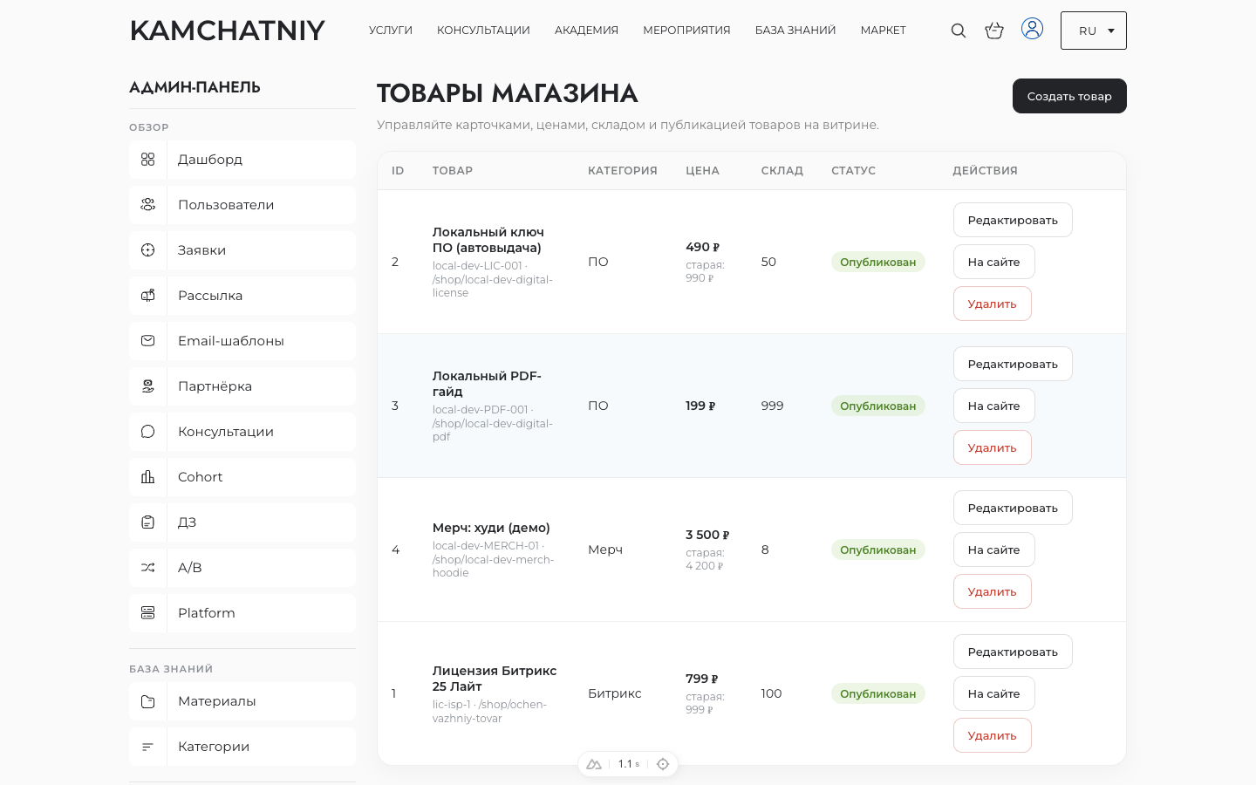Edit the Локальный ключ ПО product
1256x785 pixels.
point(1013,220)
